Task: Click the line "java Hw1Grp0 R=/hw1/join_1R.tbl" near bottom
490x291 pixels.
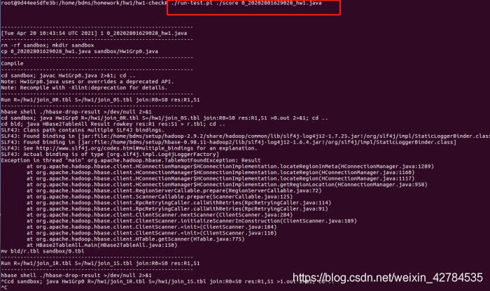Action: [167, 281]
